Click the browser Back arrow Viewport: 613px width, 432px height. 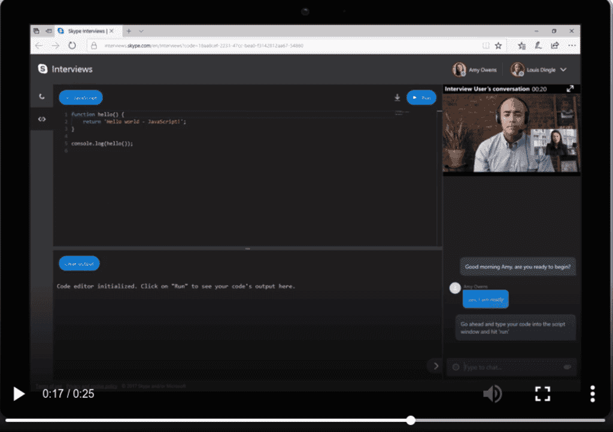tap(39, 45)
